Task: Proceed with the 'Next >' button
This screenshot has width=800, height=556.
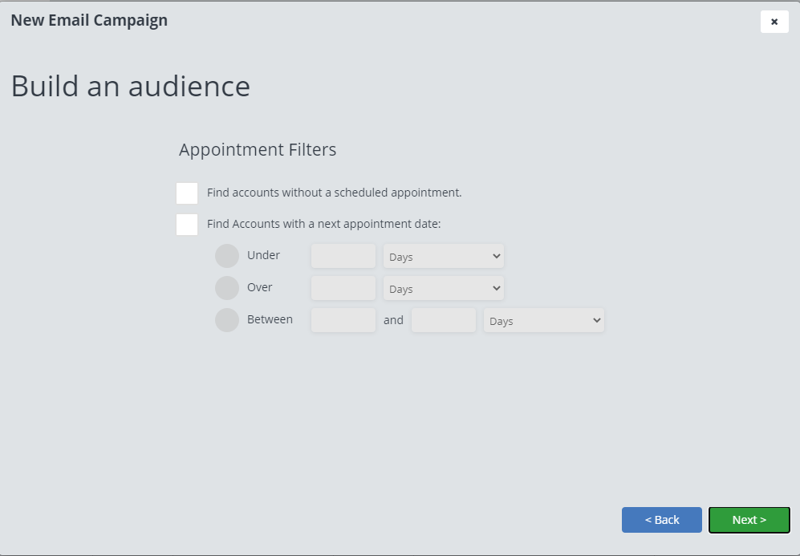Action: 749,520
